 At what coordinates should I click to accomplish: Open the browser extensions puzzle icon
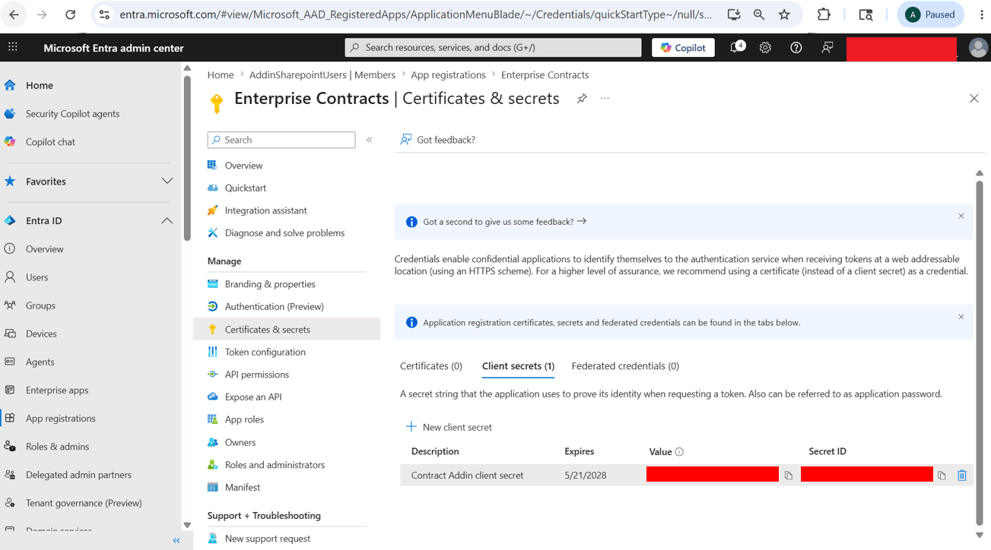pos(824,14)
